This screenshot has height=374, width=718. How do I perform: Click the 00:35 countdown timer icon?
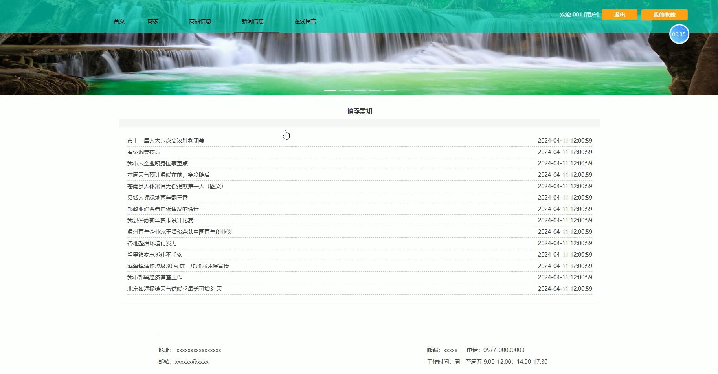[679, 34]
